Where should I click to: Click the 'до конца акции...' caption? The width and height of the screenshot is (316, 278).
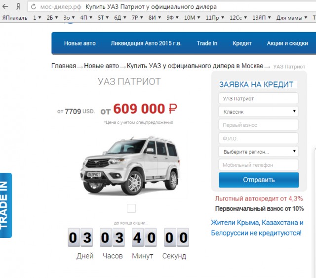pos(131,223)
